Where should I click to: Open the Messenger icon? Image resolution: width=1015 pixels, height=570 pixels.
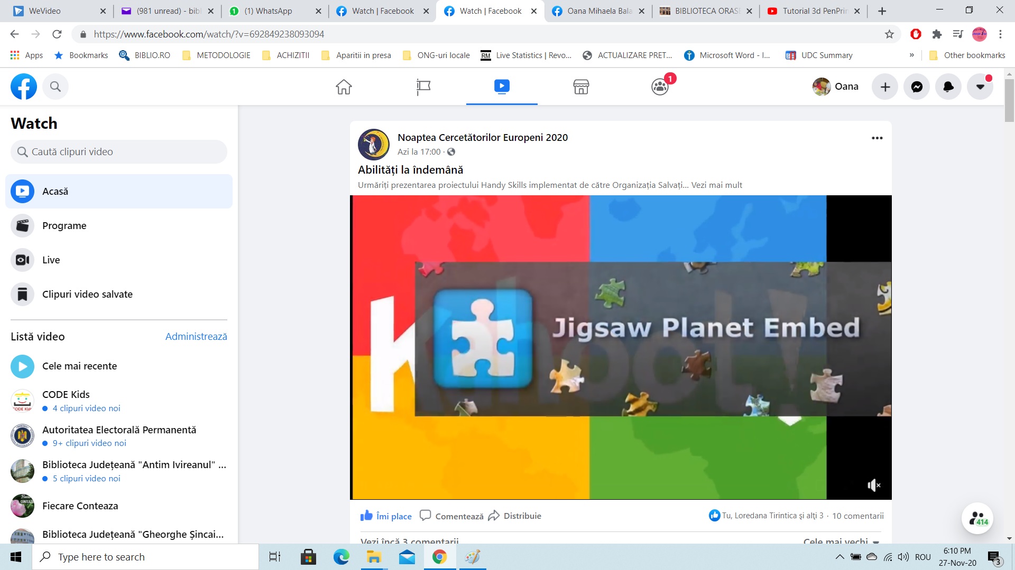[x=917, y=87]
